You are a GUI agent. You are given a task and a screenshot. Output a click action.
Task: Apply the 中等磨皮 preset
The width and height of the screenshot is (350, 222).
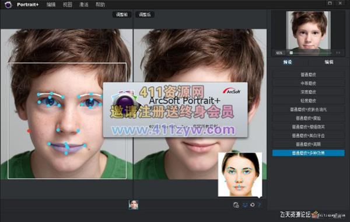click(308, 83)
